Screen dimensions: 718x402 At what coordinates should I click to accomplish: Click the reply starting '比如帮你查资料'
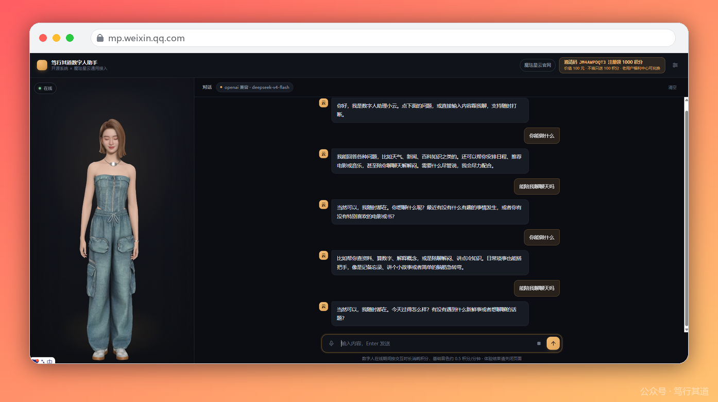(x=430, y=262)
